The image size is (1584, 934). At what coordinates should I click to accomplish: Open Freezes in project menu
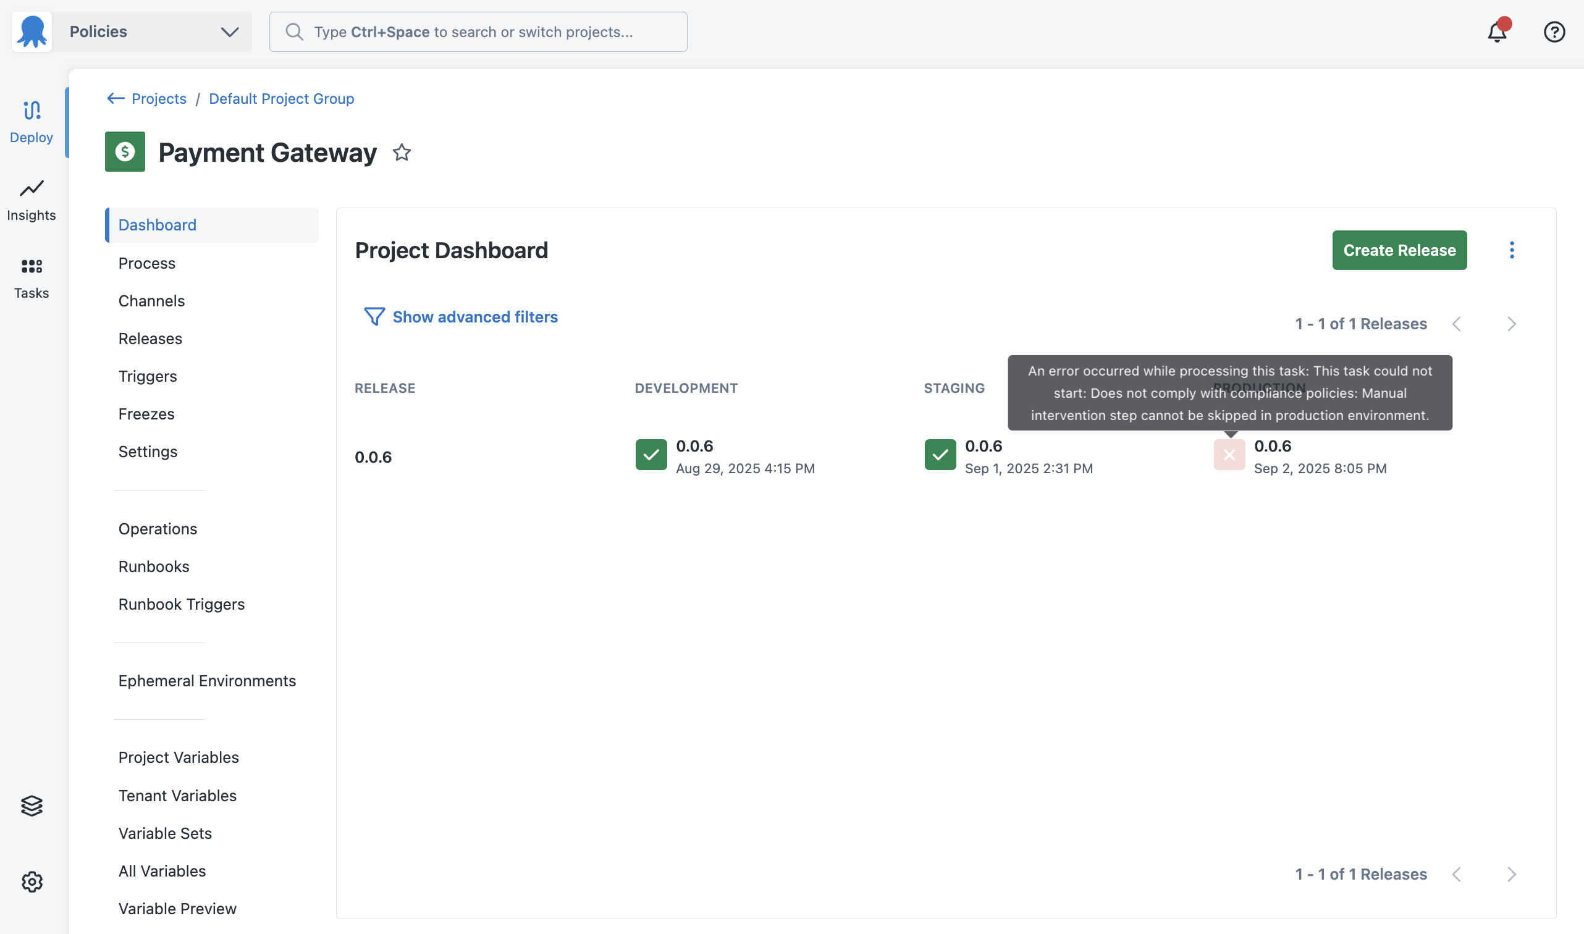coord(146,414)
